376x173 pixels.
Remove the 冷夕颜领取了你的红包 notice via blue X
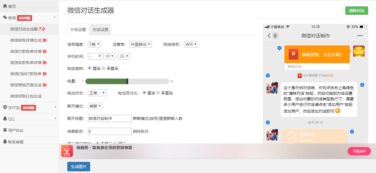[268, 75]
